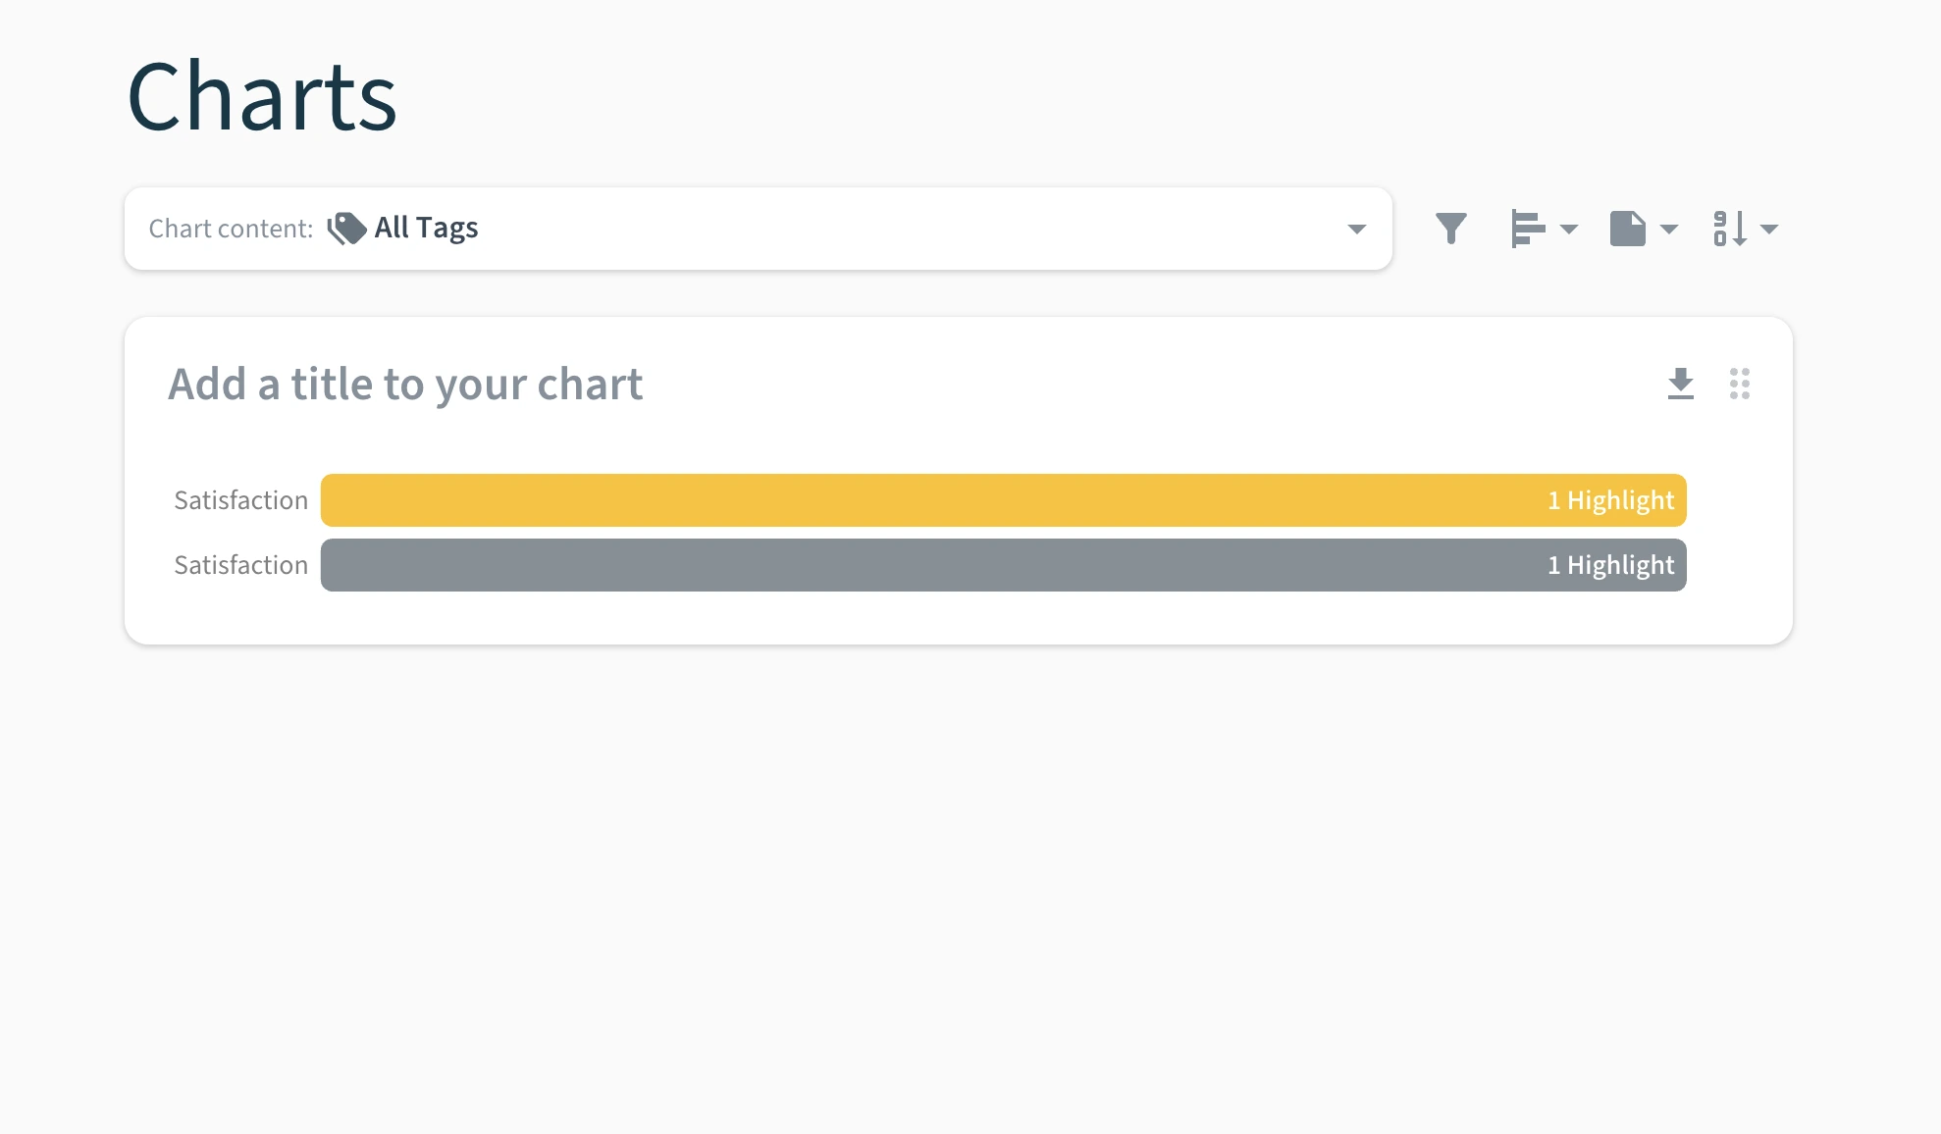Image resolution: width=1941 pixels, height=1134 pixels.
Task: Click the 1 Highlight label on yellow bar
Action: point(1610,499)
